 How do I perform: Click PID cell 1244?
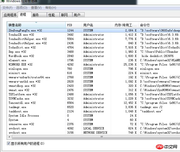coord(70,30)
